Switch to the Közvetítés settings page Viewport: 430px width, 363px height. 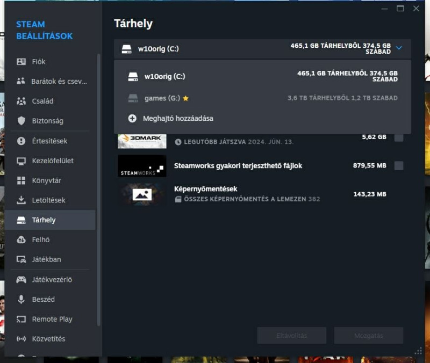[50, 339]
